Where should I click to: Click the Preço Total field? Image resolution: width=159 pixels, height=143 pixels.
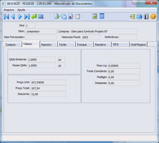pyautogui.click(x=48, y=88)
